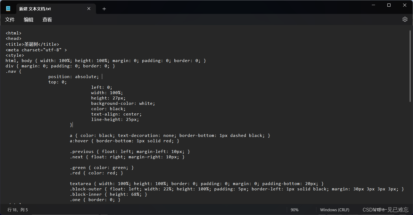Click the .one { border: 0; } line
413x215 pixels.
click(95, 200)
